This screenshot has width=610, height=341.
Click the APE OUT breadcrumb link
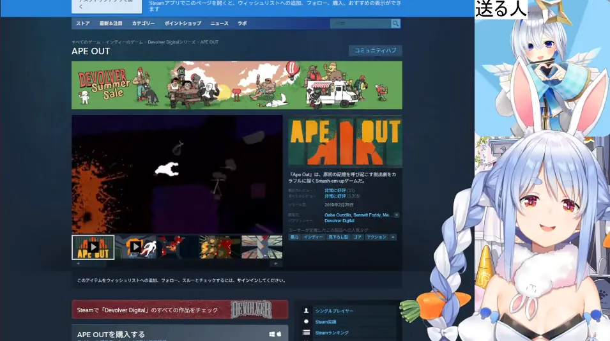coord(210,42)
